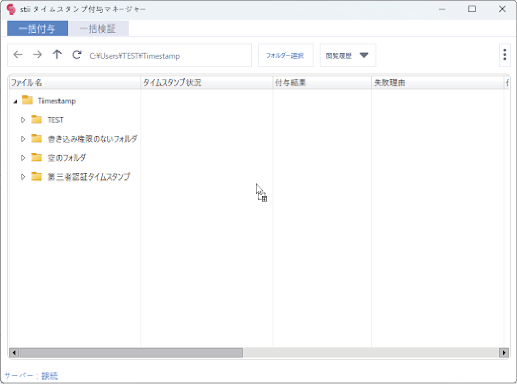Click the back navigation arrow
517x386 pixels.
click(x=18, y=55)
